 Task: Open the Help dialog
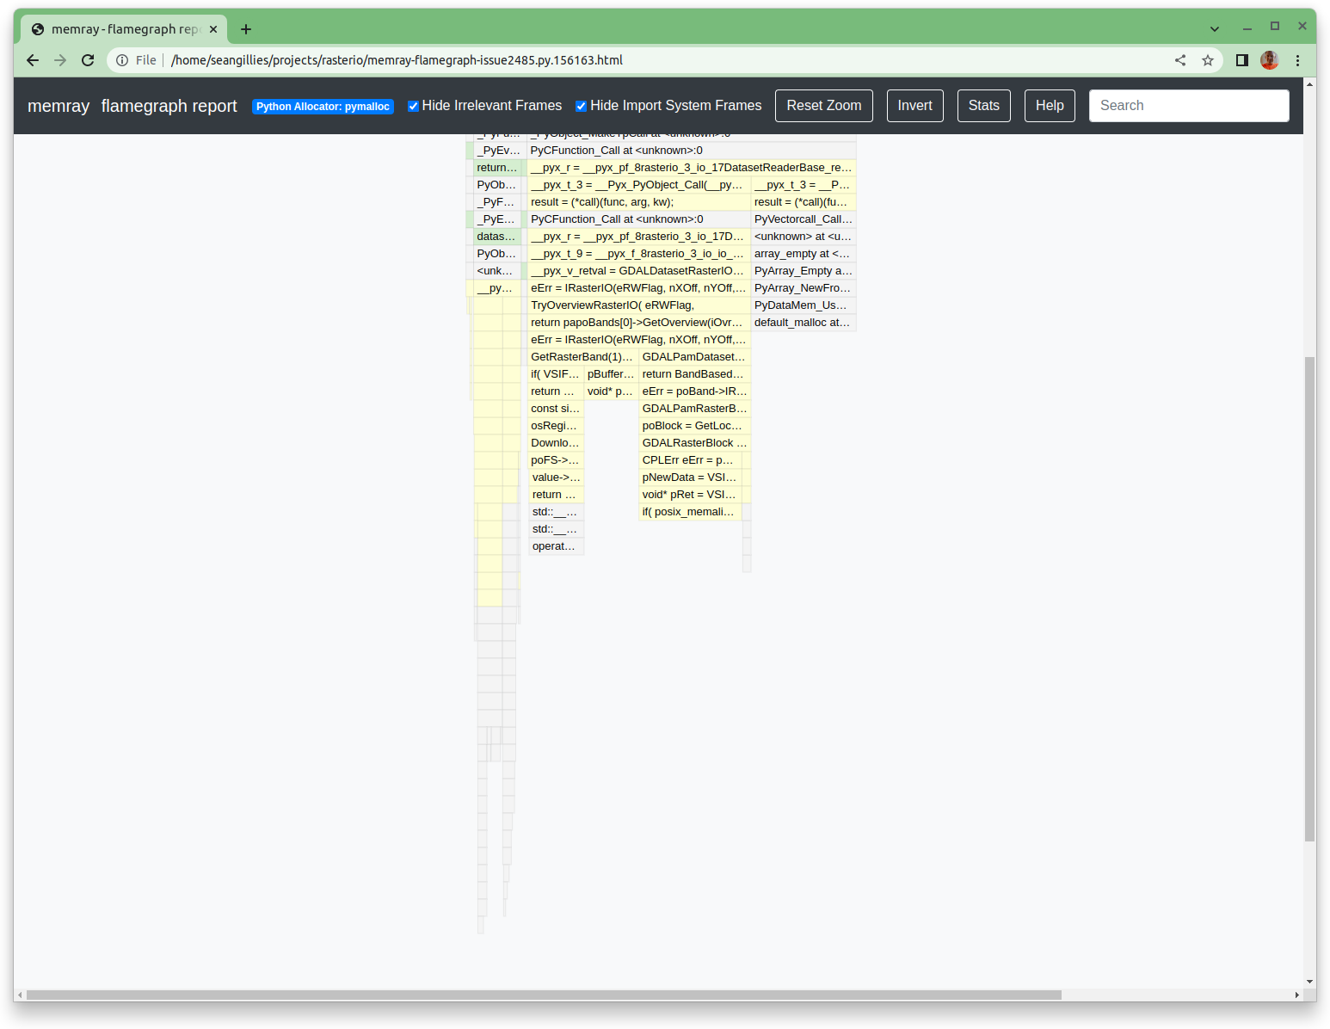[1050, 105]
